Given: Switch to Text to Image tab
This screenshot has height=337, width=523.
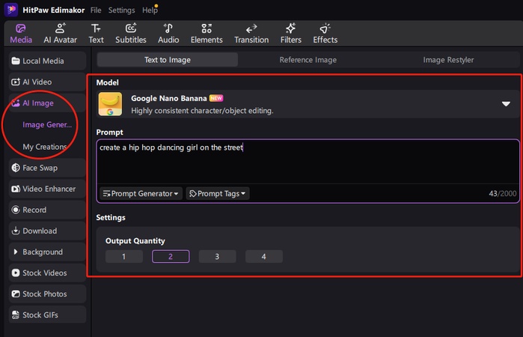Looking at the screenshot, I should [x=168, y=60].
